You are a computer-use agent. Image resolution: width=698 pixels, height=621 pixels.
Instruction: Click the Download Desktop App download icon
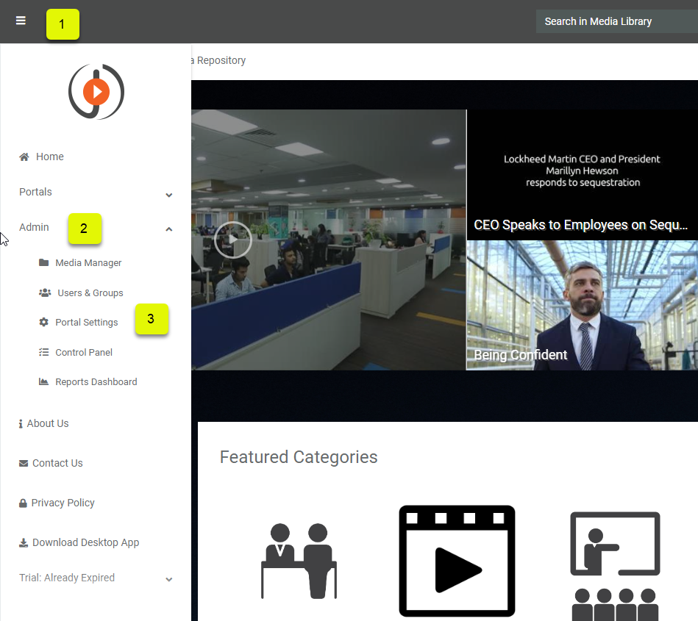pyautogui.click(x=24, y=542)
